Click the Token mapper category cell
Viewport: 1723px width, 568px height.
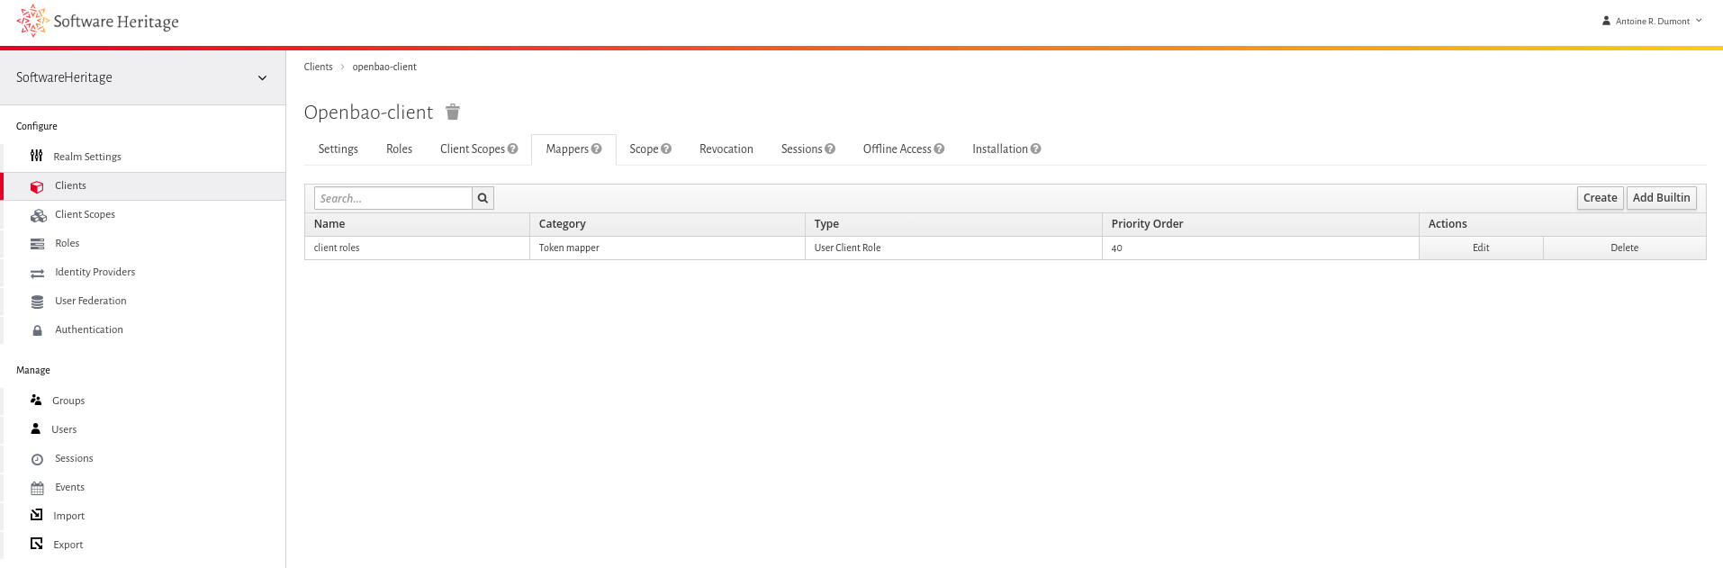pos(667,248)
